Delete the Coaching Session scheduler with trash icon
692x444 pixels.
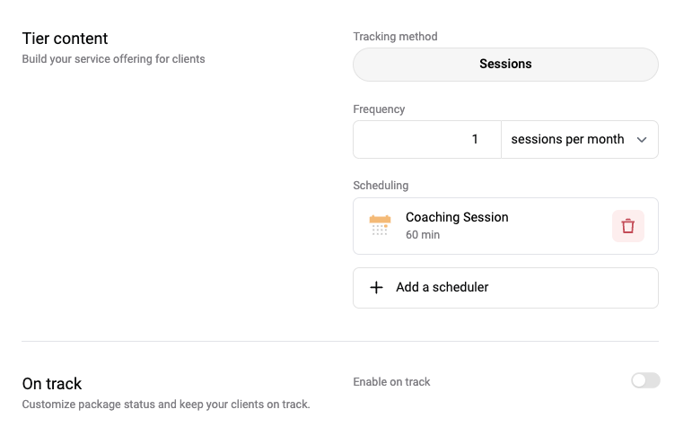628,226
